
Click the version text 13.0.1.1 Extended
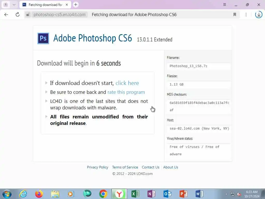click(154, 40)
